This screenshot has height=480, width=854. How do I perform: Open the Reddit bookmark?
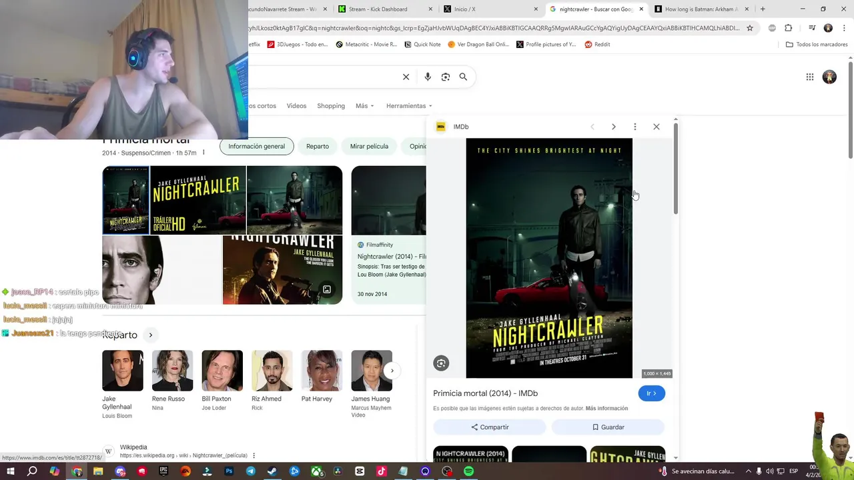point(598,45)
